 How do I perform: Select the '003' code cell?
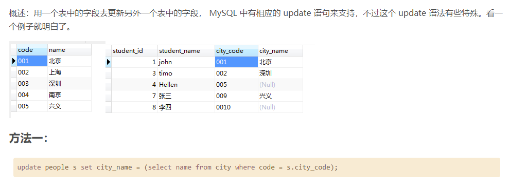pyautogui.click(x=32, y=84)
